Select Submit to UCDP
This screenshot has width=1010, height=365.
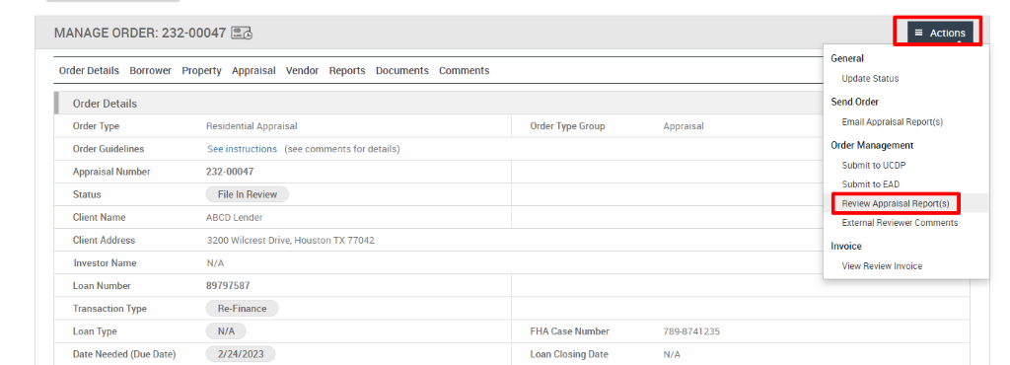(874, 166)
